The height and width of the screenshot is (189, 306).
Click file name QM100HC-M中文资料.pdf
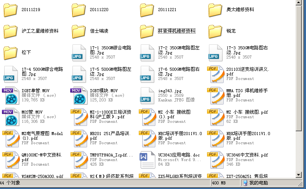(x=42, y=157)
